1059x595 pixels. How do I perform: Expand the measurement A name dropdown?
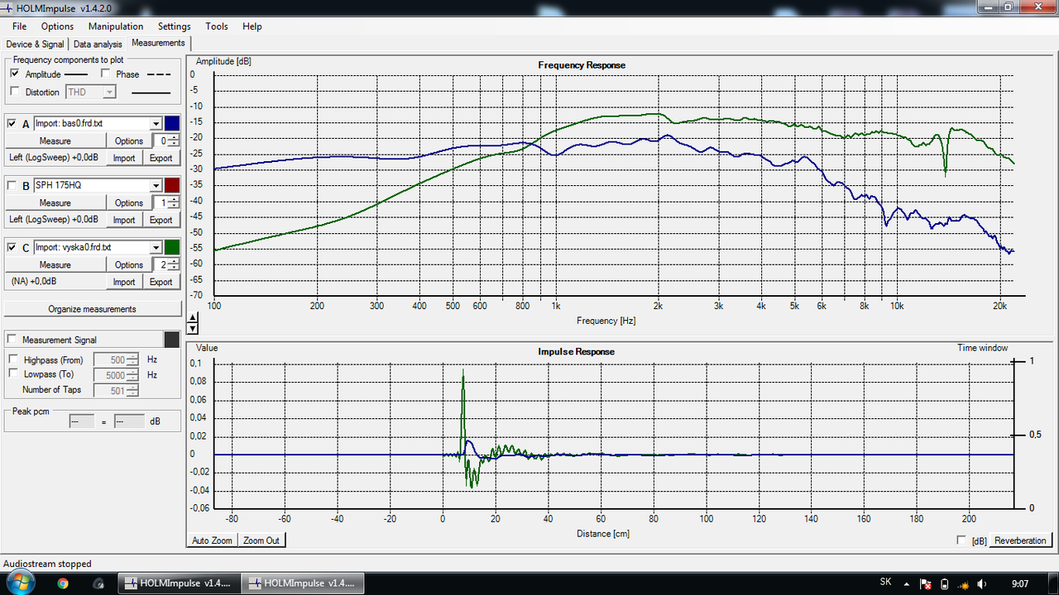[x=156, y=123]
